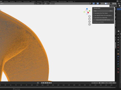Select rendered viewport shading
This screenshot has height=90, width=121.
pyautogui.click(x=109, y=3)
